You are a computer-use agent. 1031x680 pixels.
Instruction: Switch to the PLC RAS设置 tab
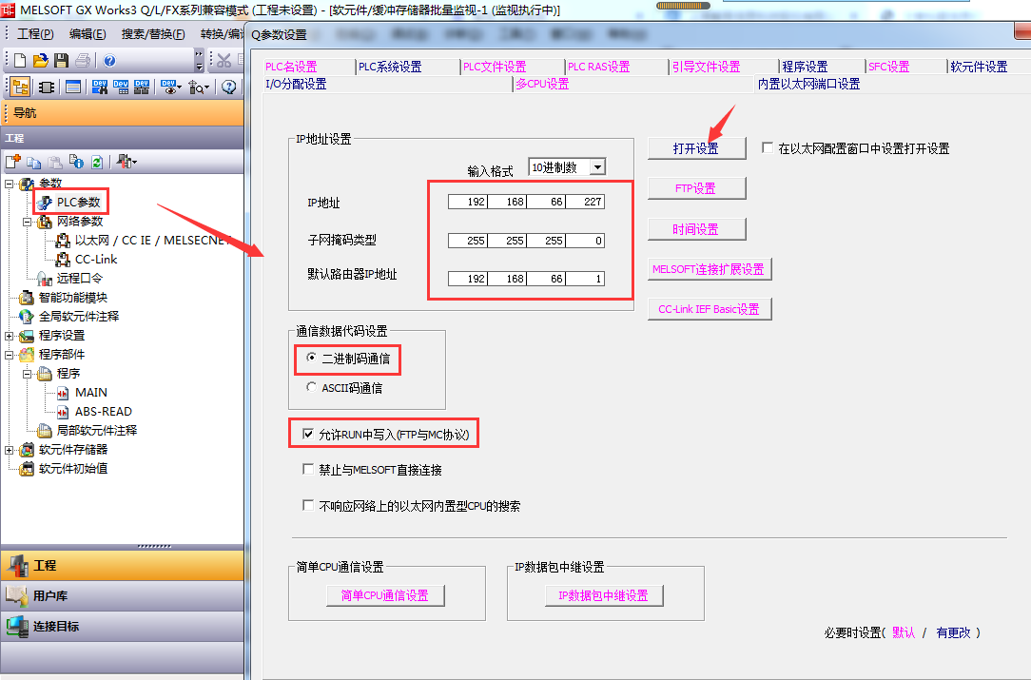pyautogui.click(x=598, y=67)
